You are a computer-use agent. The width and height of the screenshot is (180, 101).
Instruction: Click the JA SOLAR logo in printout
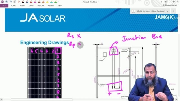(x=43, y=18)
